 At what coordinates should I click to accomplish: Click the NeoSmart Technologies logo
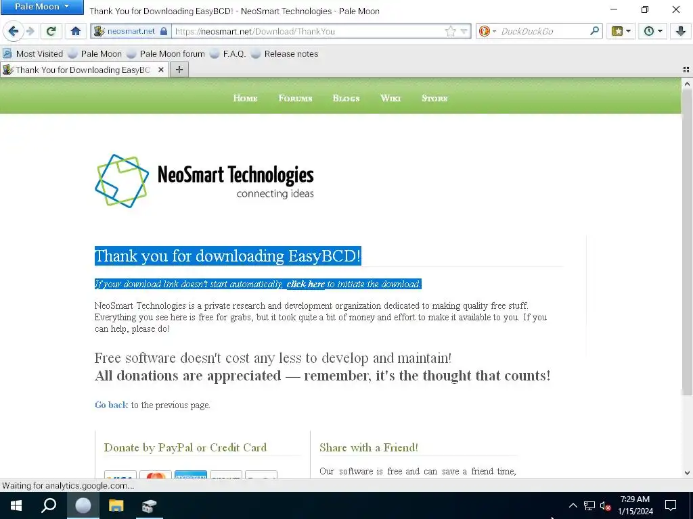pos(204,181)
